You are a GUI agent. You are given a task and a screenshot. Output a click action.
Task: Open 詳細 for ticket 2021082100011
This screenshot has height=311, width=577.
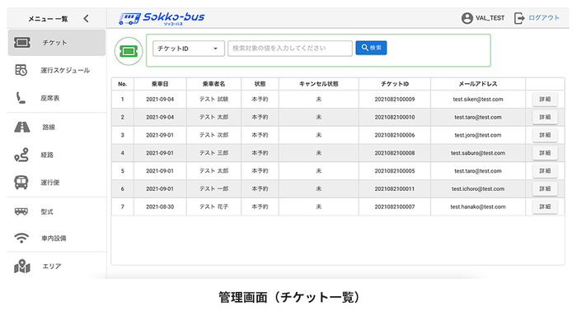coord(545,188)
